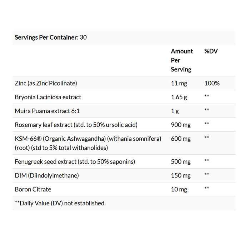
Task: Select the Bryonia Laciniosa extract ingredient
Action: point(48,97)
